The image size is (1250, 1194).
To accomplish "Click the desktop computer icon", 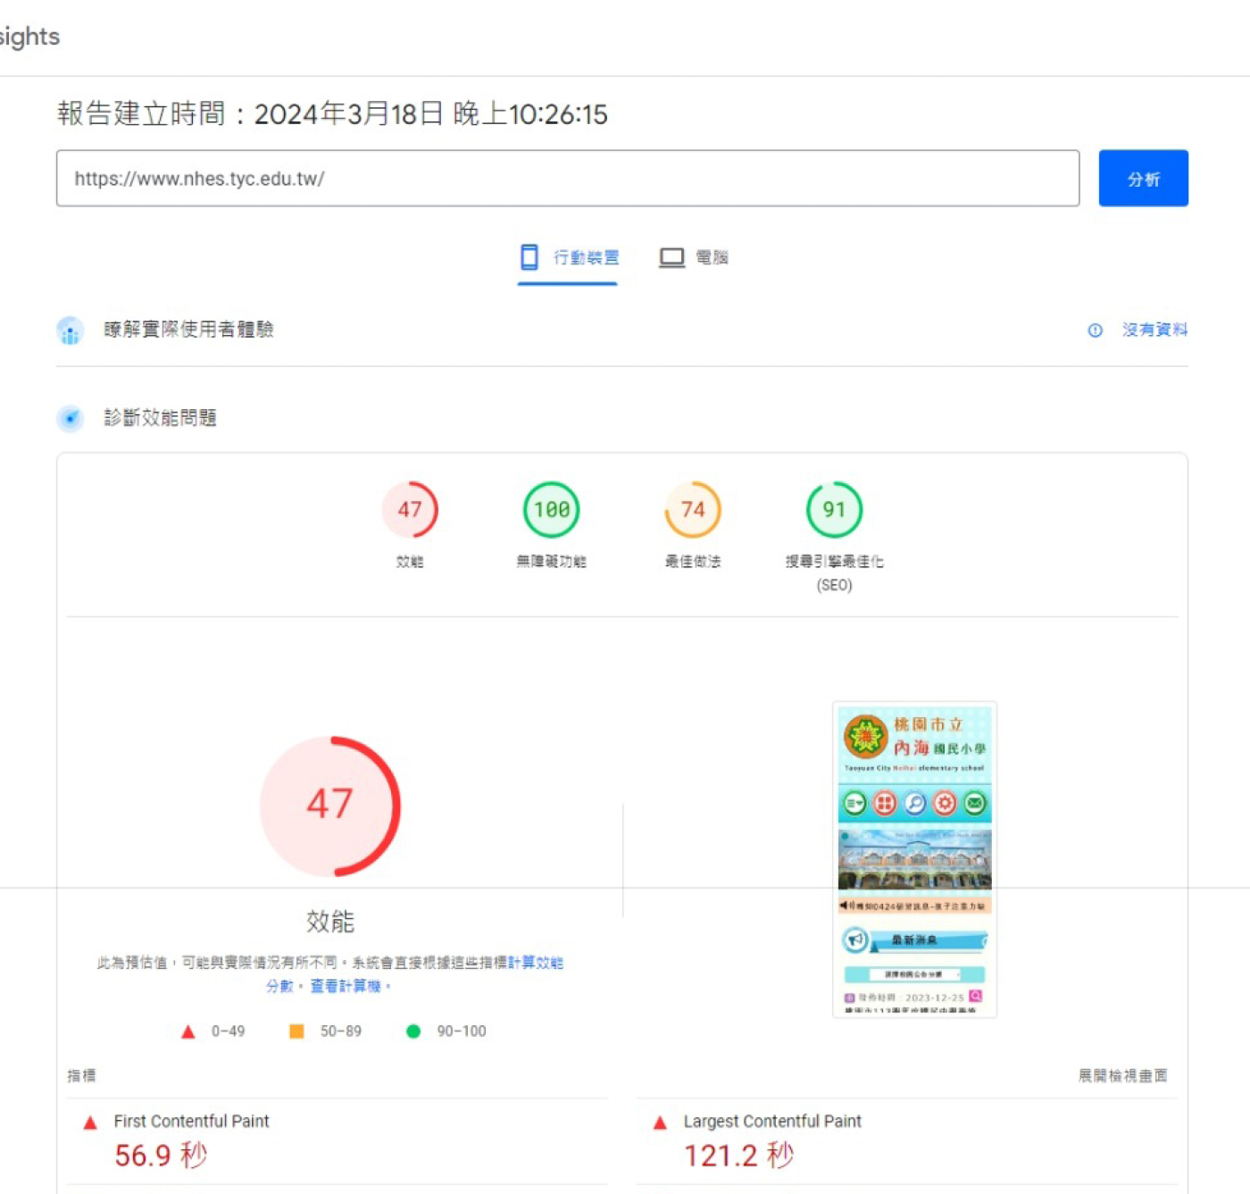I will point(671,257).
